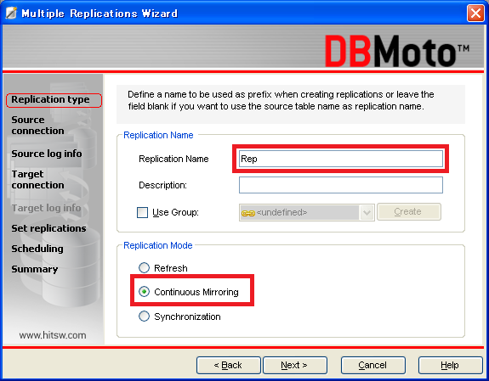489x381 pixels.
Task: Select the Set replications step
Action: pos(48,228)
